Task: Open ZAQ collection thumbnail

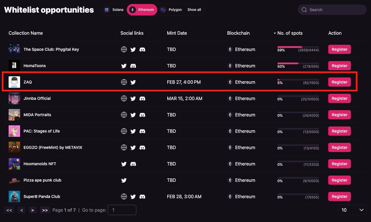Action: tap(14, 82)
